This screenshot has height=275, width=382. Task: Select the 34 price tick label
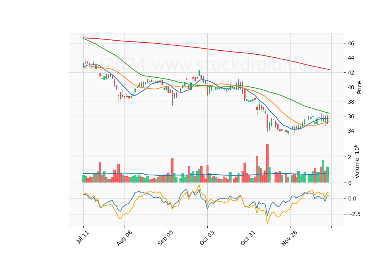pyautogui.click(x=351, y=131)
